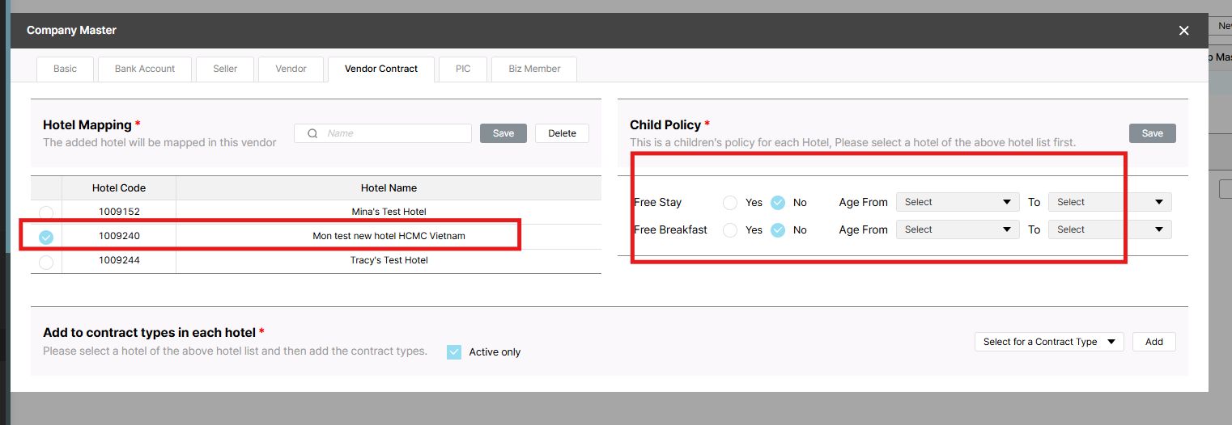
Task: Toggle the Active only checkbox
Action: (x=454, y=352)
